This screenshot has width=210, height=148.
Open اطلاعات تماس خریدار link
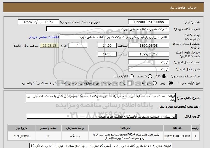tap(44, 37)
